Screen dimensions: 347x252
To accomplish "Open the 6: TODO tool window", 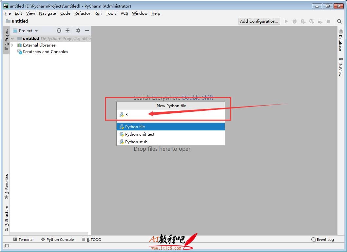I will (91, 240).
